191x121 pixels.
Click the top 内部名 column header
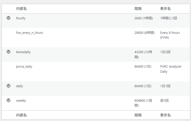point(21,9)
